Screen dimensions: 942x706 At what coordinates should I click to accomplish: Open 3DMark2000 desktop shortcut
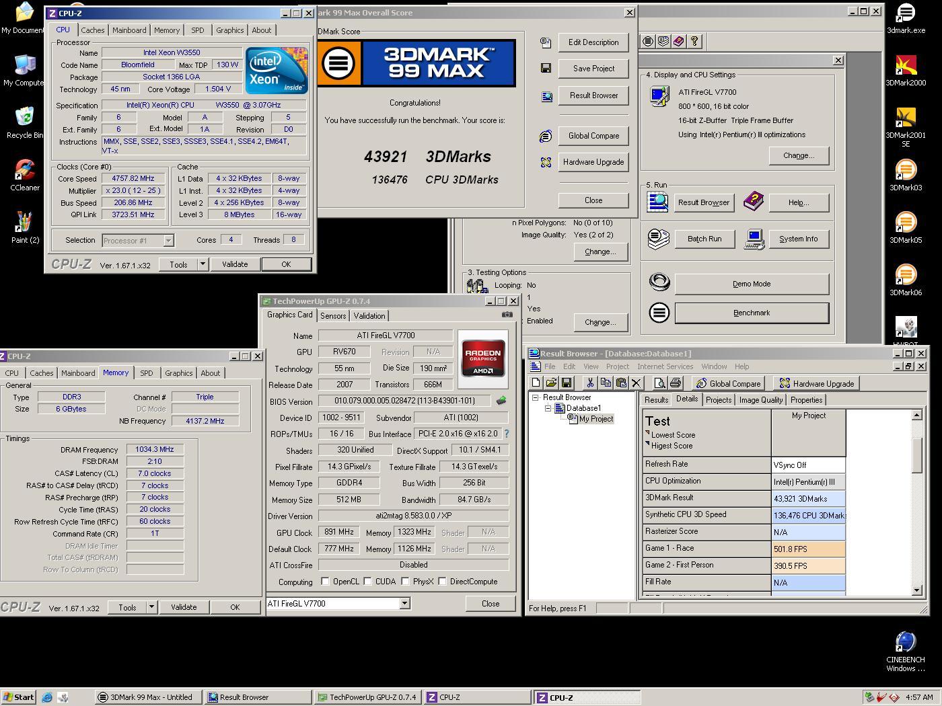pos(906,71)
